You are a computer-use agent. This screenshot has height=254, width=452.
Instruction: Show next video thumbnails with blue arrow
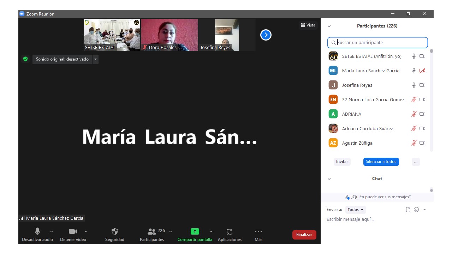[266, 35]
